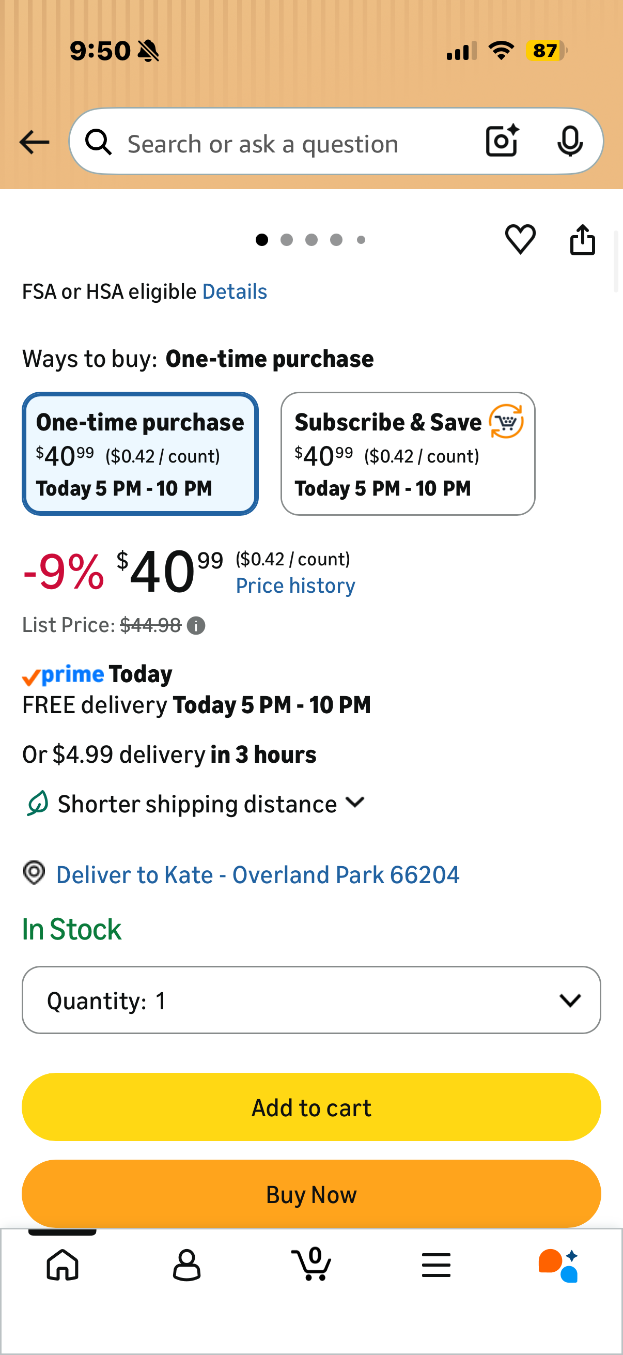Open the Rufus AI assistant icon
Viewport: 623px width, 1355px height.
(558, 1265)
